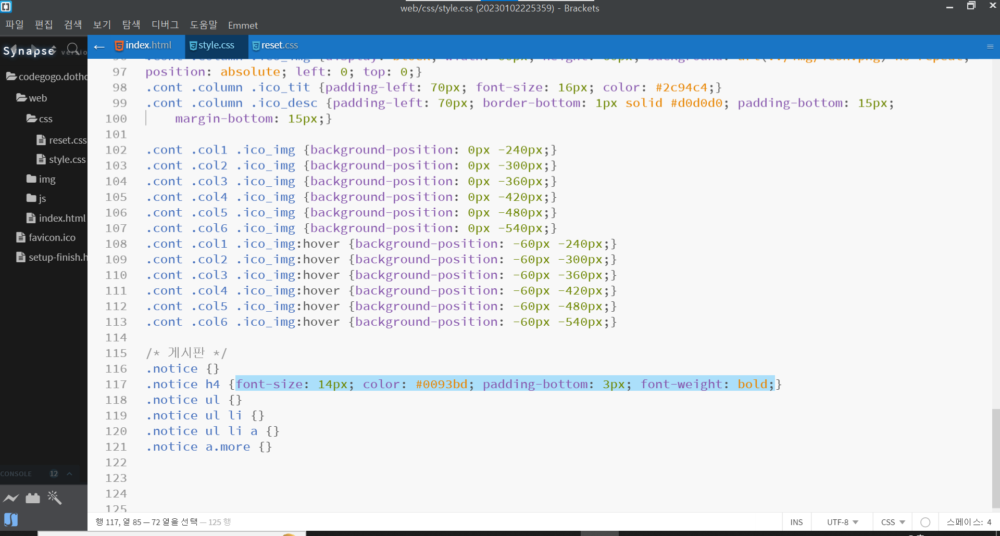Open the Extension Manager brick icon

33,498
